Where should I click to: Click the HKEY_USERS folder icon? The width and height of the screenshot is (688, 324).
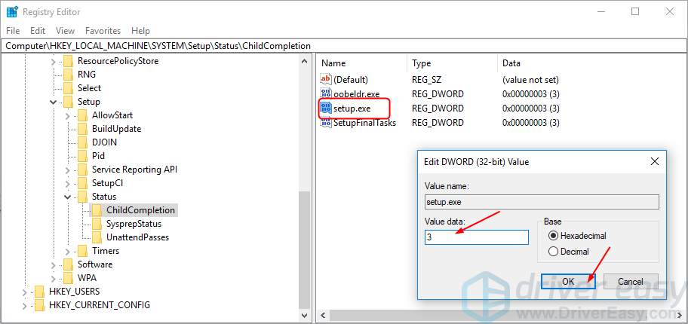point(39,292)
